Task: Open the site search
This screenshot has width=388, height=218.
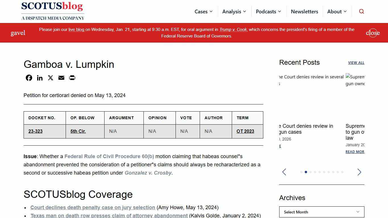Action: tap(361, 11)
